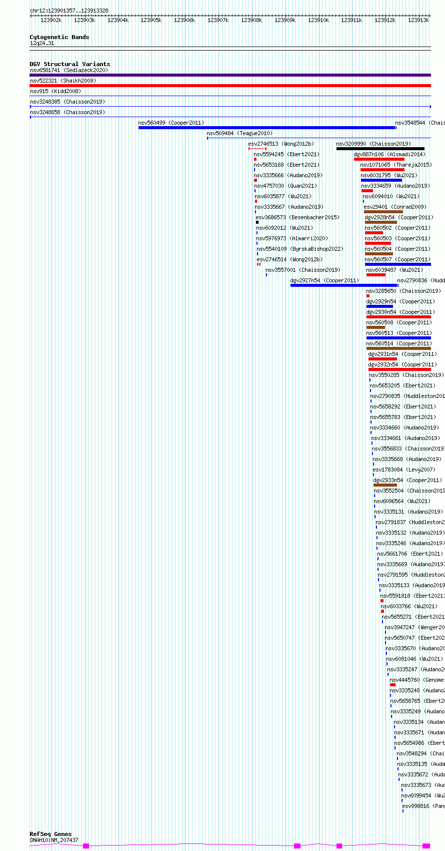
Task: Click nsv5540109 (ByrskaBishop2022) label
Action: pyautogui.click(x=300, y=249)
